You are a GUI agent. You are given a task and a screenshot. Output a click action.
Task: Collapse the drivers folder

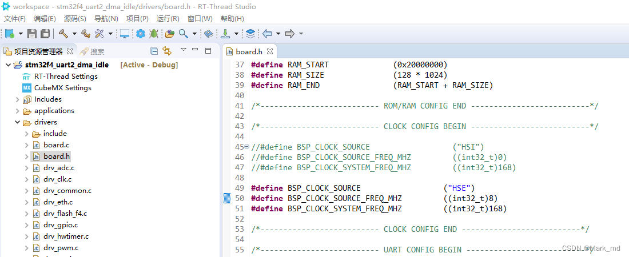(17, 122)
